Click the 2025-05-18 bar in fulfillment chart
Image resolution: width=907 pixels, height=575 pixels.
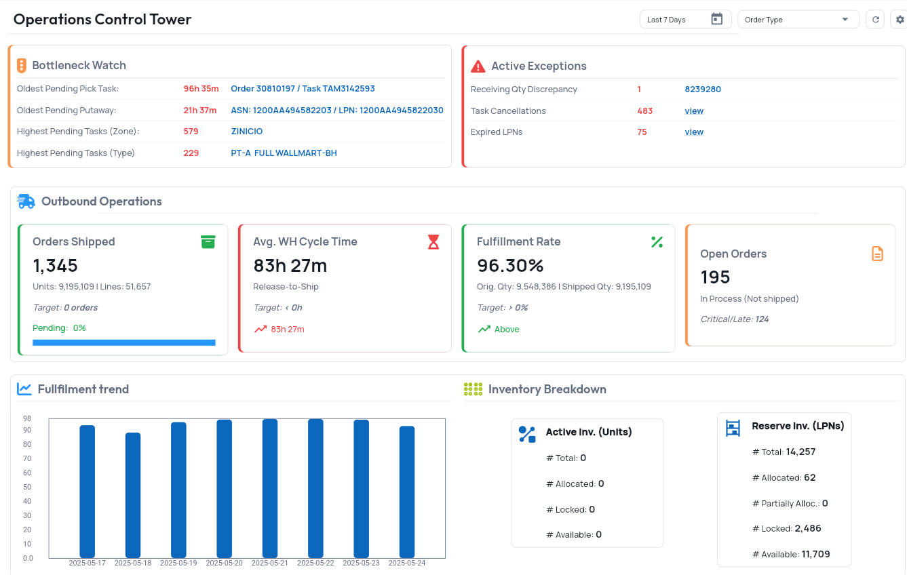pos(133,495)
